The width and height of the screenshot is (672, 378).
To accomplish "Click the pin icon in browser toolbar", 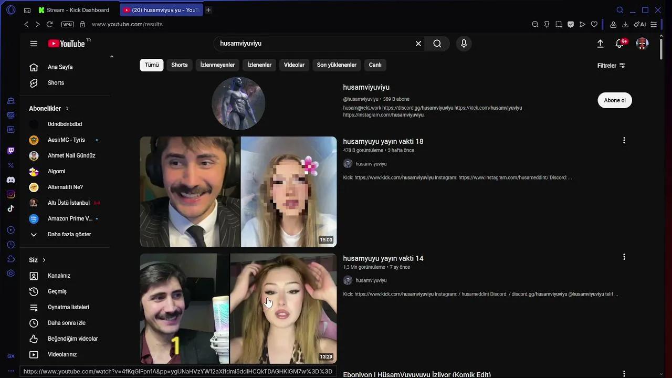I will point(547,24).
